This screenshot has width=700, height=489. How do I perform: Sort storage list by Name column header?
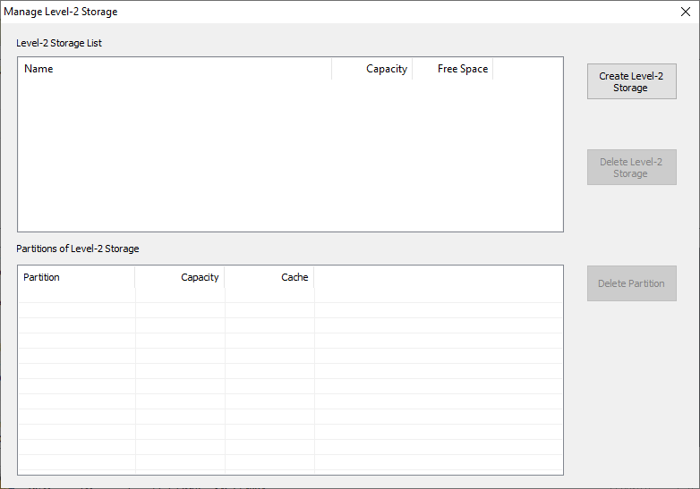click(x=175, y=69)
